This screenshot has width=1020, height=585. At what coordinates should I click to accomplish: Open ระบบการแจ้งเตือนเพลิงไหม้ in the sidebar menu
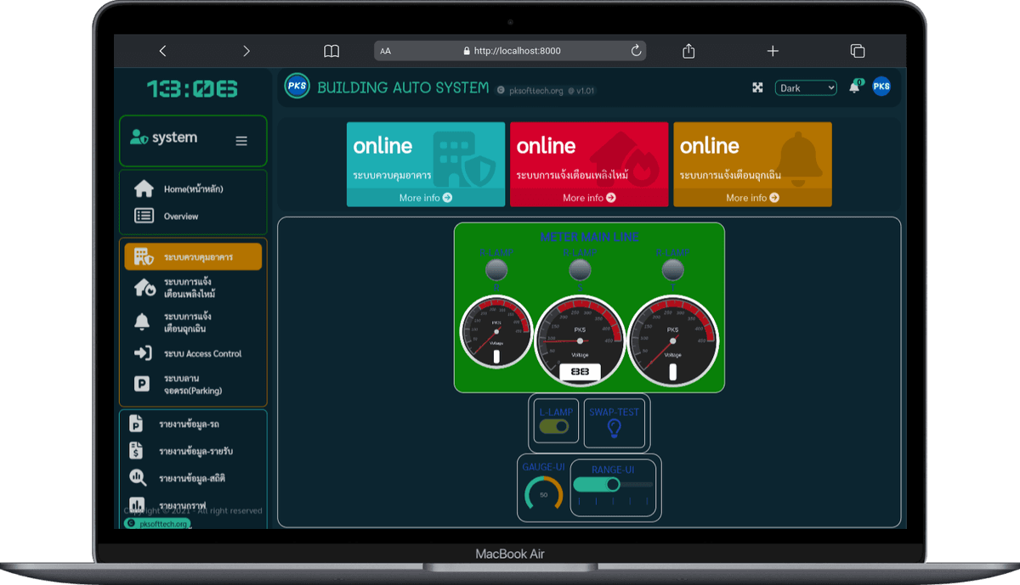193,288
